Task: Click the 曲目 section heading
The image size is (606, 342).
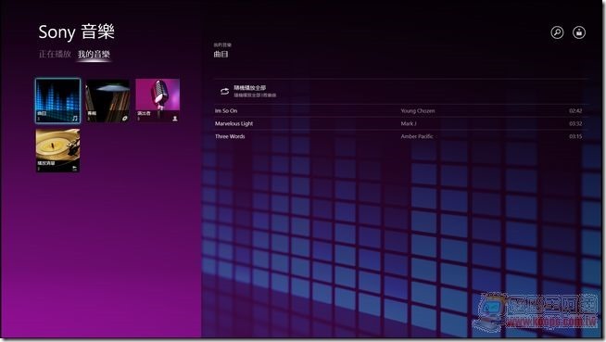Action: click(x=221, y=54)
